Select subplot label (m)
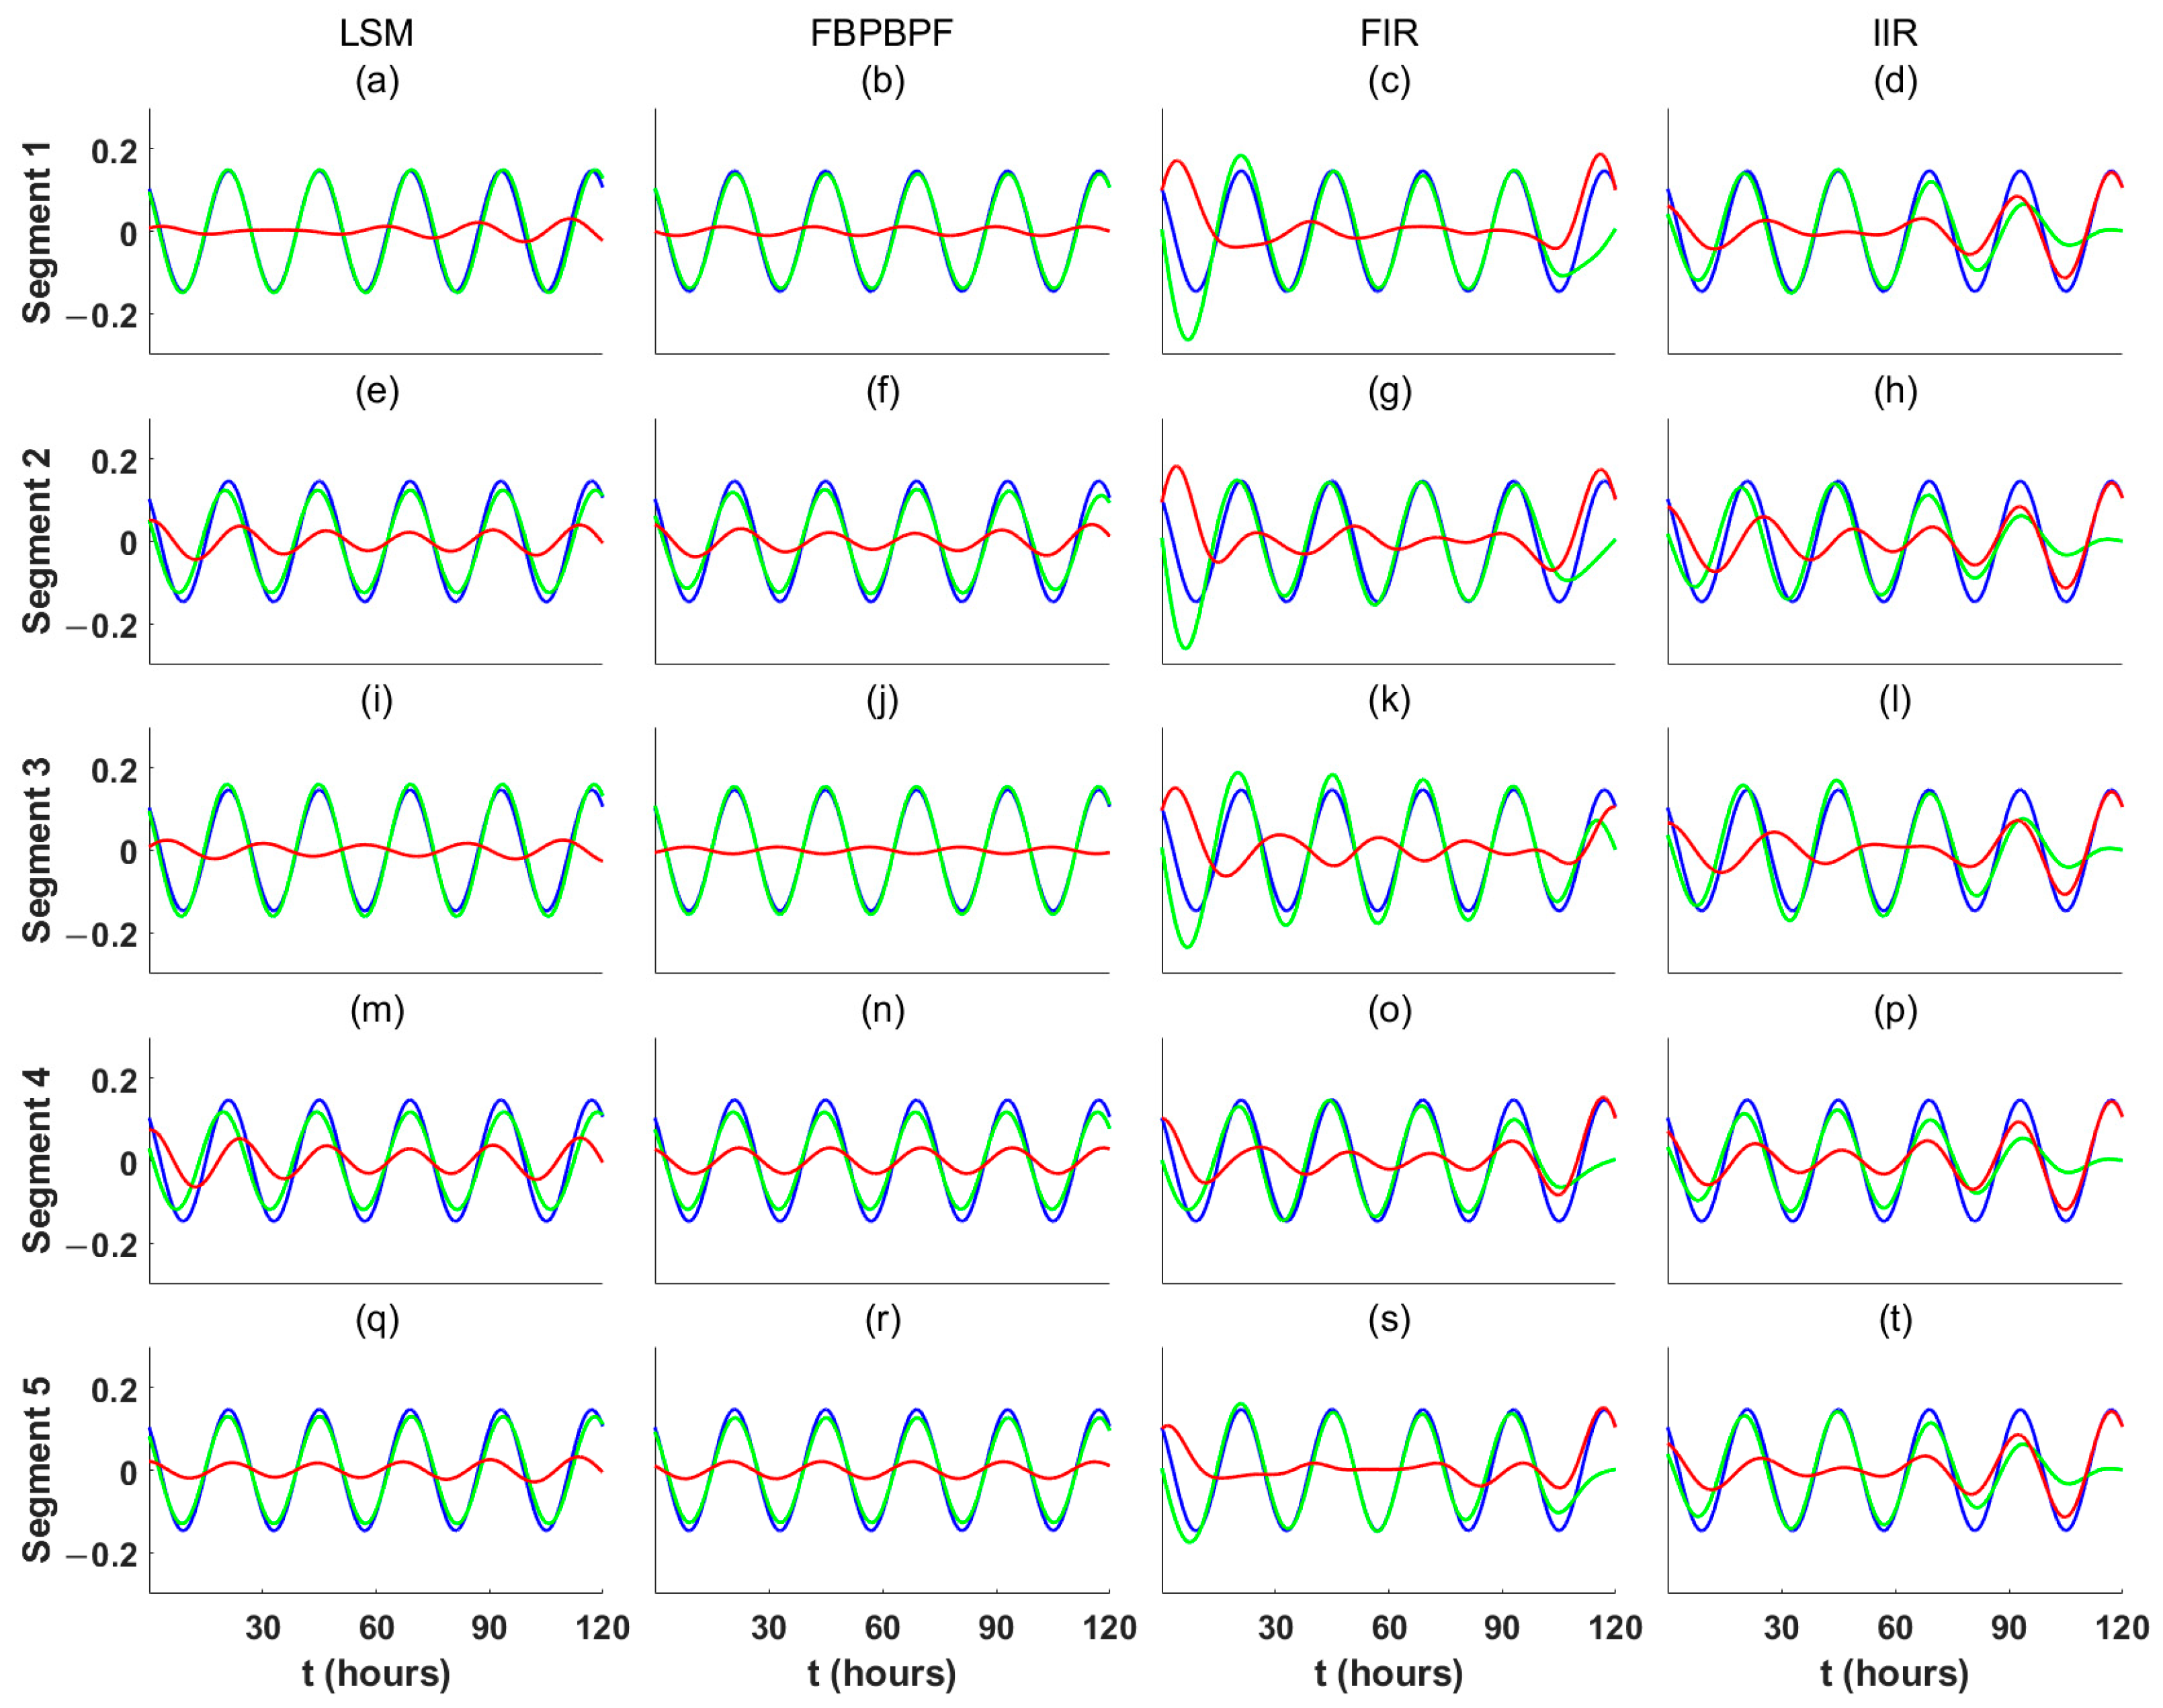Screen dimensions: 2163x1708 point(377,1010)
